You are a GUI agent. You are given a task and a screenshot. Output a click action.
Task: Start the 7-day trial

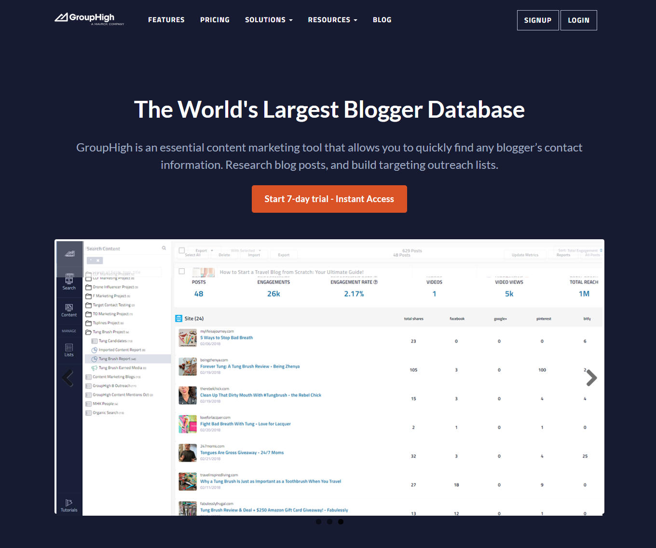(x=329, y=199)
